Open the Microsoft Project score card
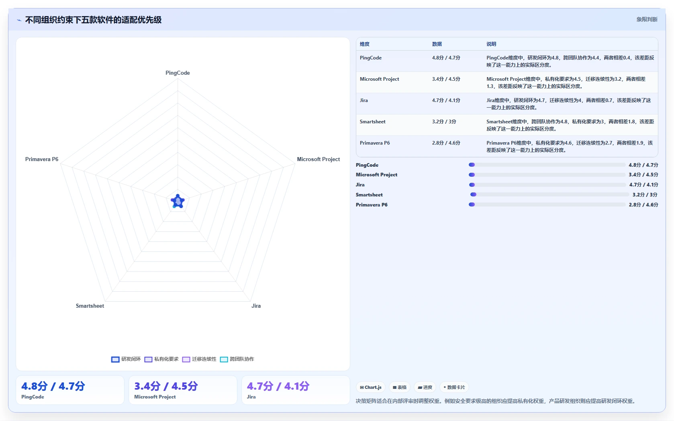The height and width of the screenshot is (421, 674). (x=183, y=390)
